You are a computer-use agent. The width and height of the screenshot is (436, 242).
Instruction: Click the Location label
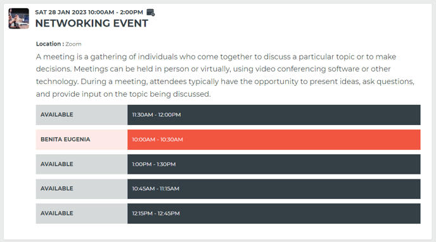(x=50, y=44)
